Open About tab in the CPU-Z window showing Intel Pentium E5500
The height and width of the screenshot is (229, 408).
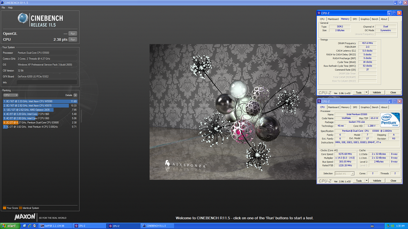tap(384, 107)
